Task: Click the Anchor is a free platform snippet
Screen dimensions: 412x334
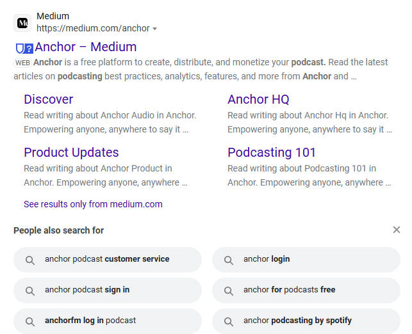Action: click(x=201, y=69)
